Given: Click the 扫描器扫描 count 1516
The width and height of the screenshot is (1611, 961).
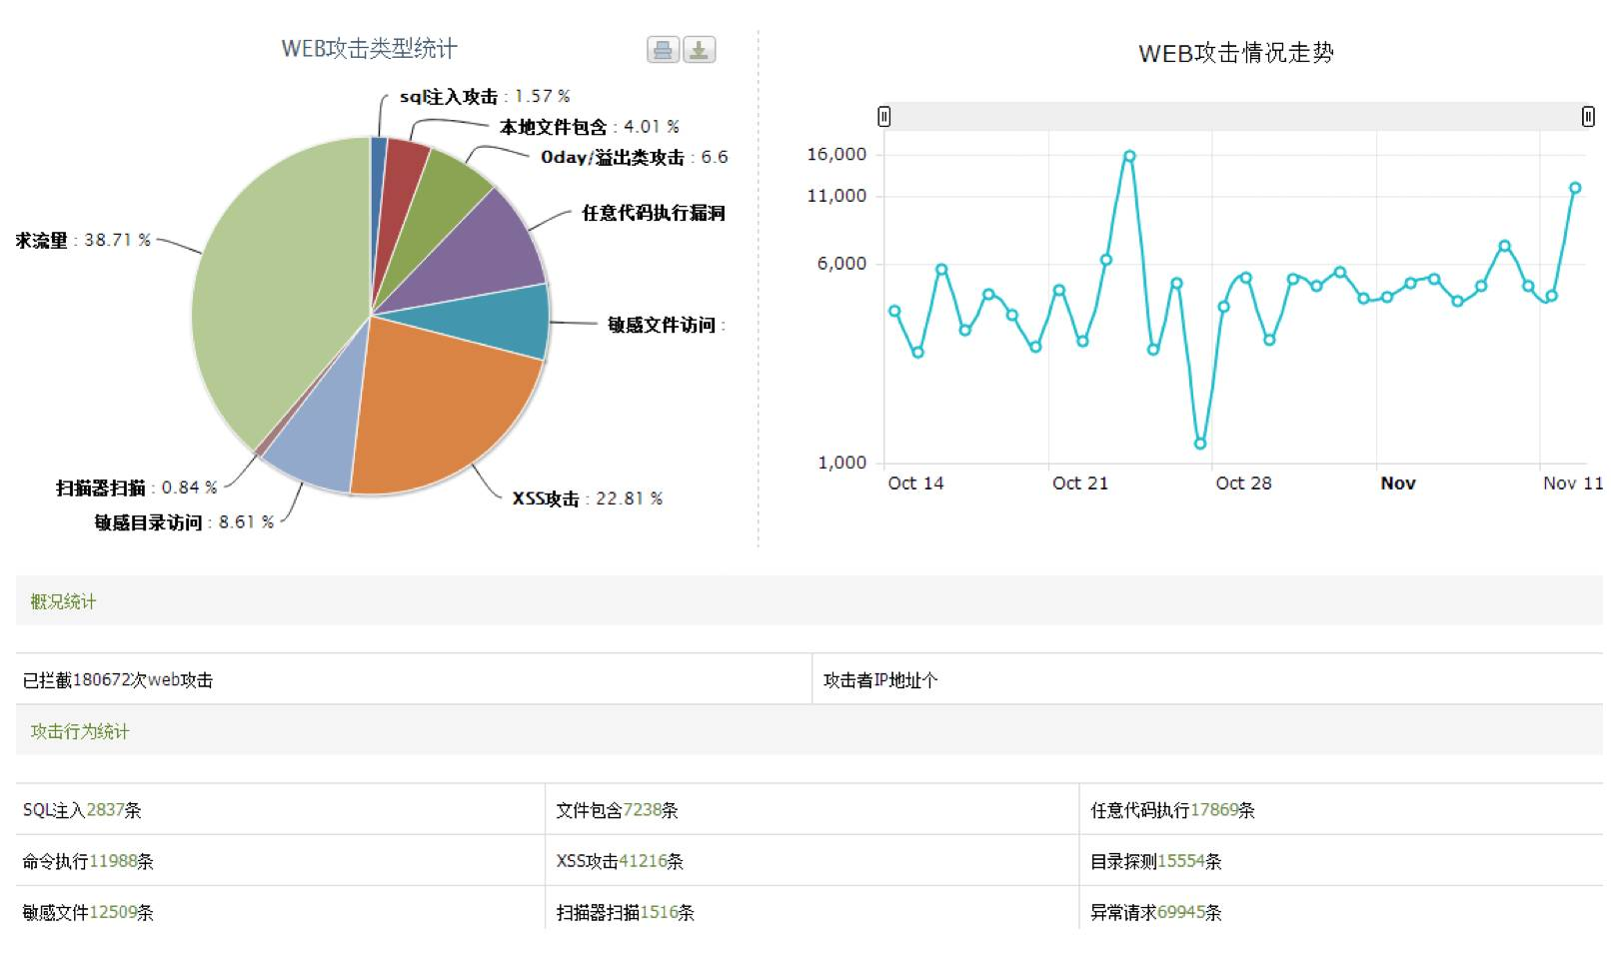Looking at the screenshot, I should pyautogui.click(x=660, y=912).
